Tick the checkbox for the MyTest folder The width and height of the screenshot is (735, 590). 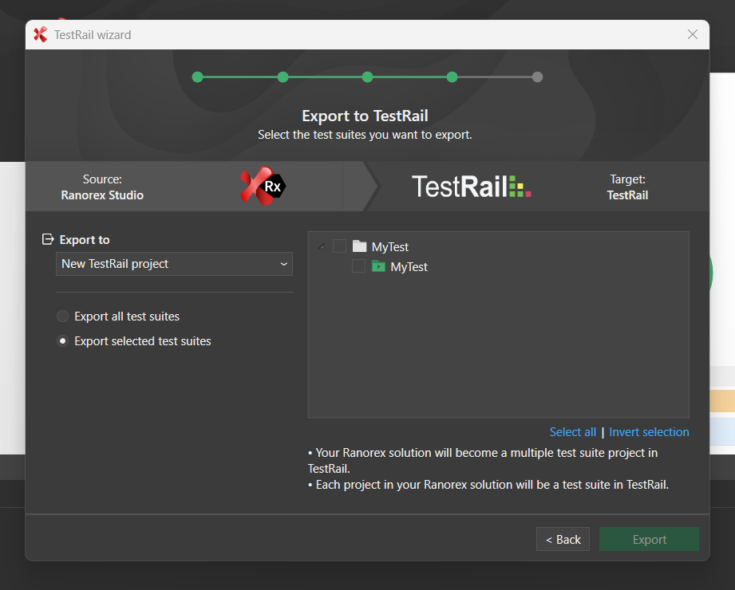(340, 246)
